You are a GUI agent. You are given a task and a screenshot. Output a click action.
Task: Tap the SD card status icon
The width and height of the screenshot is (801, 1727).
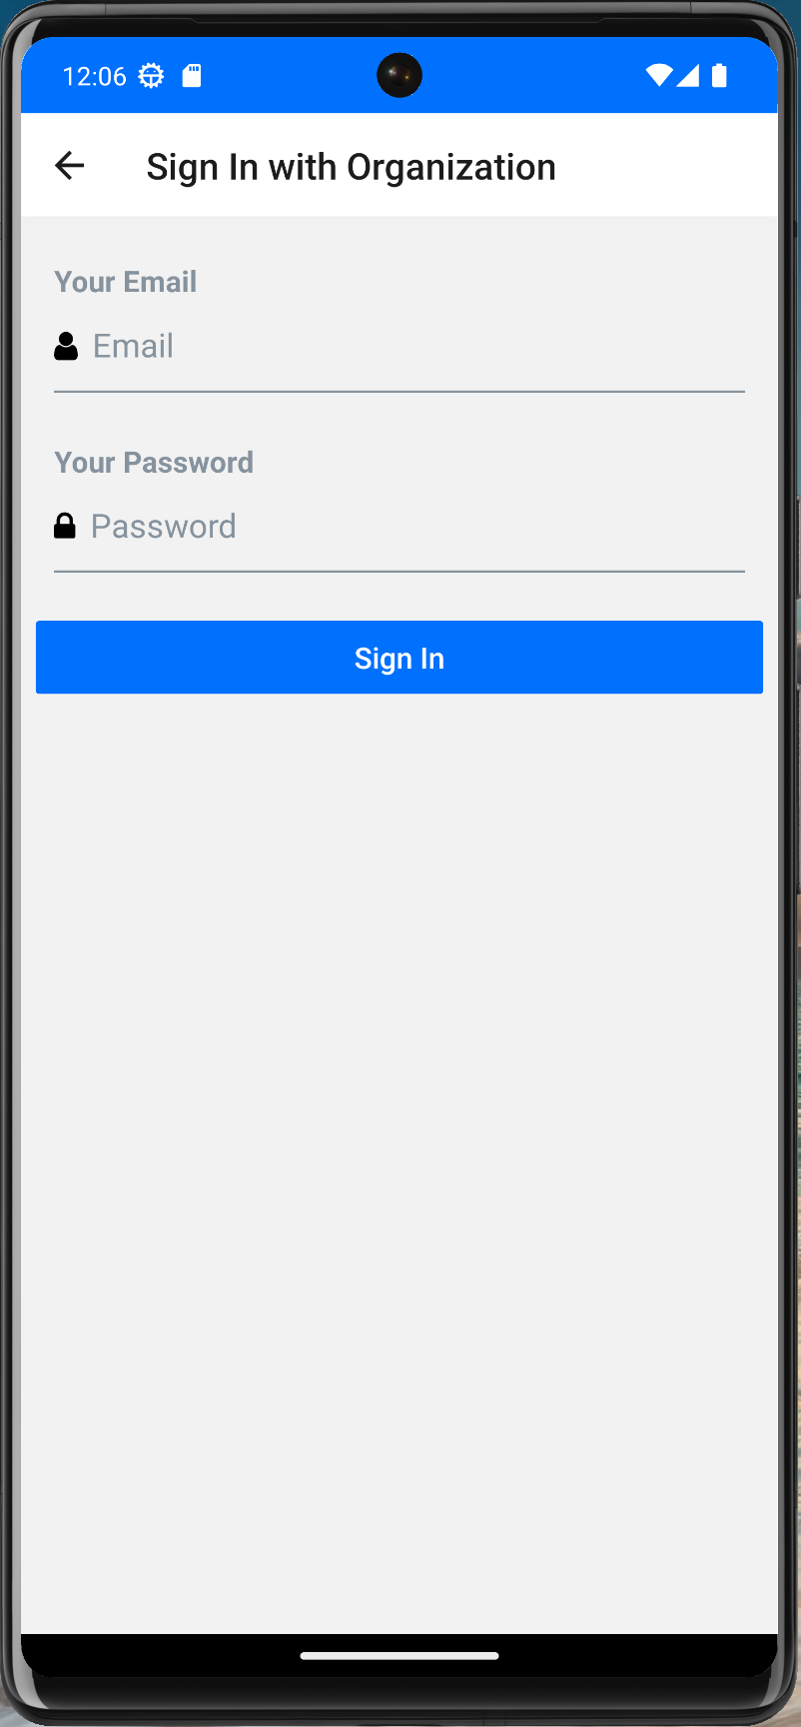click(192, 76)
